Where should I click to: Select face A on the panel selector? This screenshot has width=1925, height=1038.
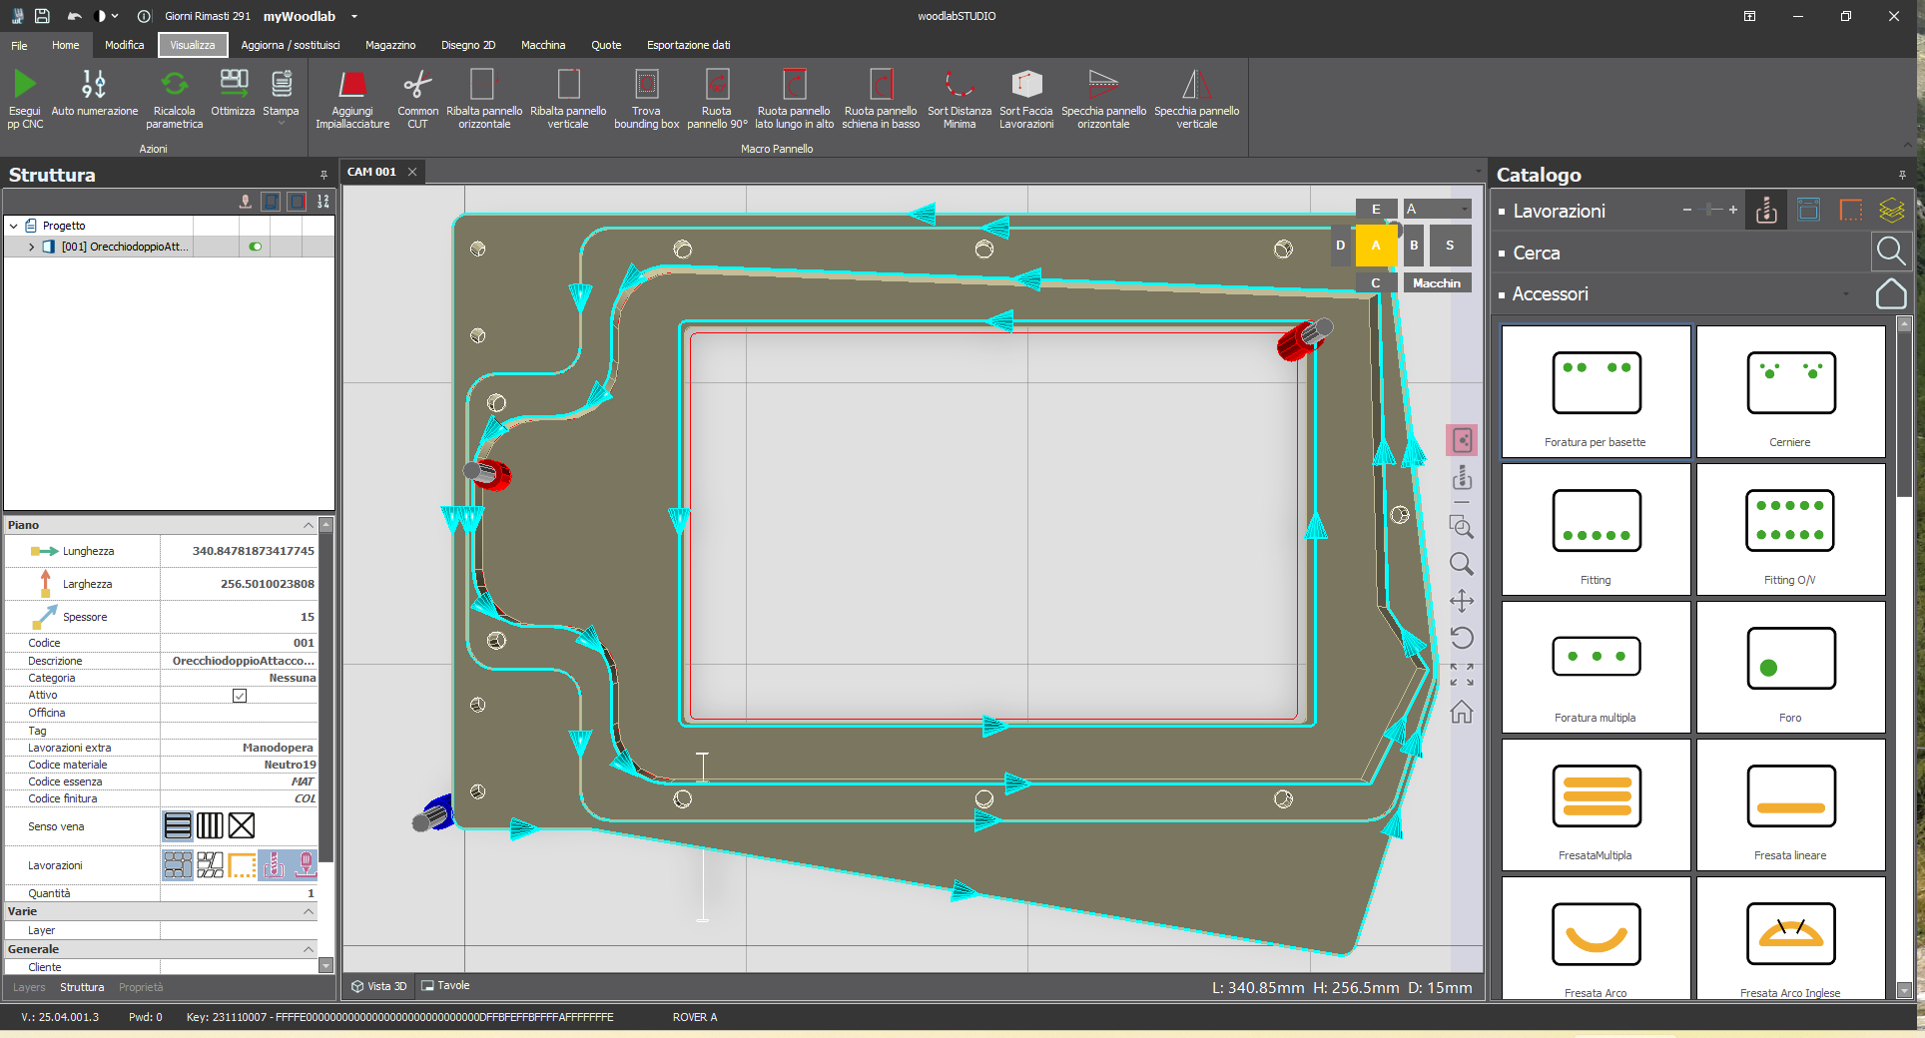[x=1376, y=245]
